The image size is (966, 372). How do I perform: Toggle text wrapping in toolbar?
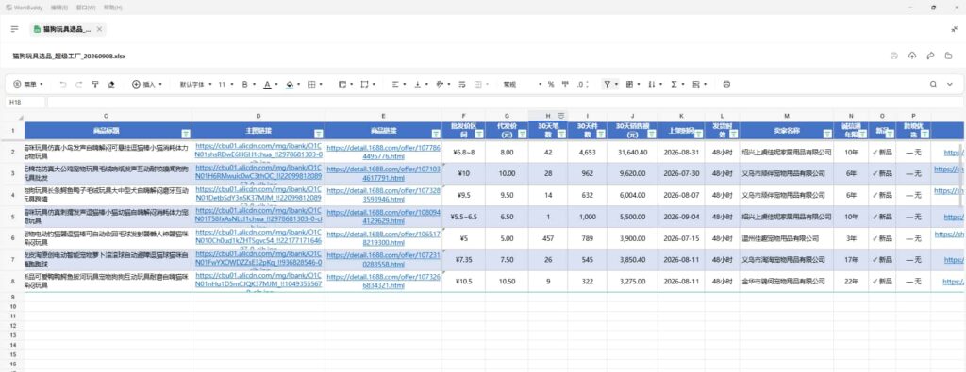tap(461, 84)
